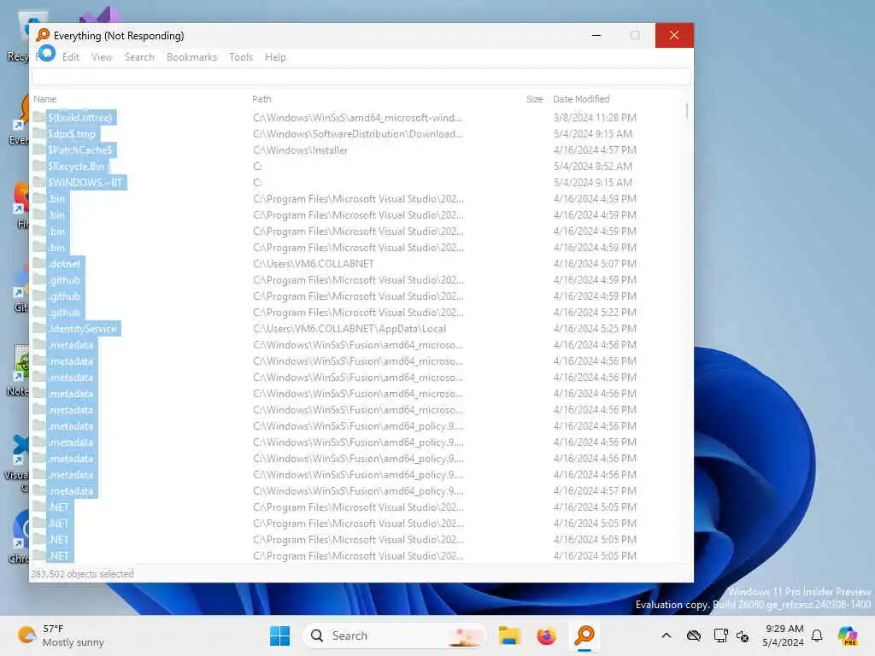
Task: Open the clock showing 9:29 AM
Action: point(784,635)
